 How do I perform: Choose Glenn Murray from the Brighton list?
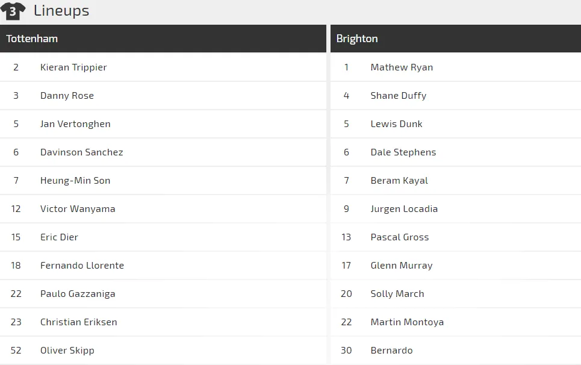[402, 266]
